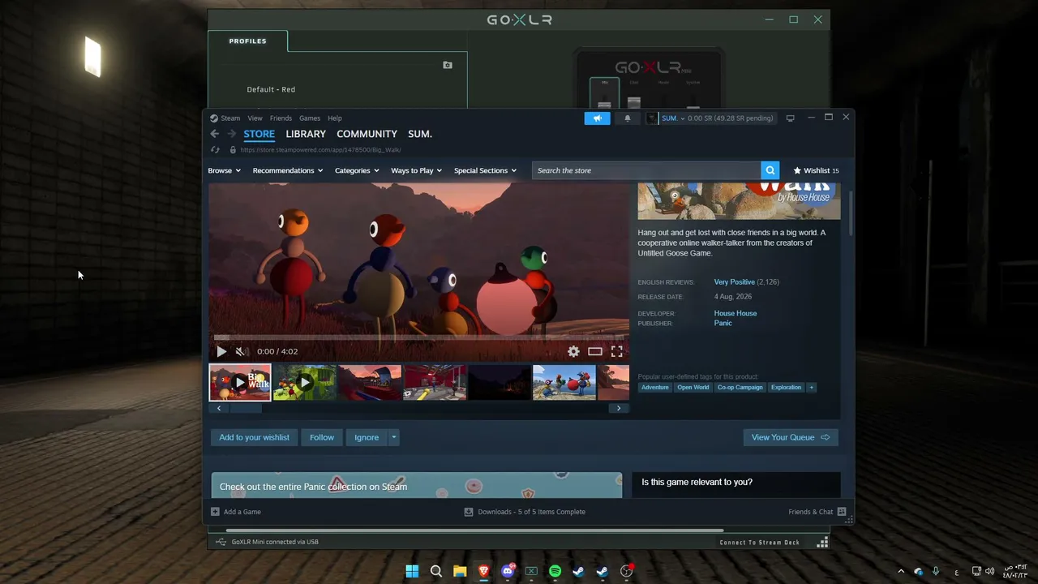Open Discord from the taskbar
The height and width of the screenshot is (584, 1038).
pos(508,571)
